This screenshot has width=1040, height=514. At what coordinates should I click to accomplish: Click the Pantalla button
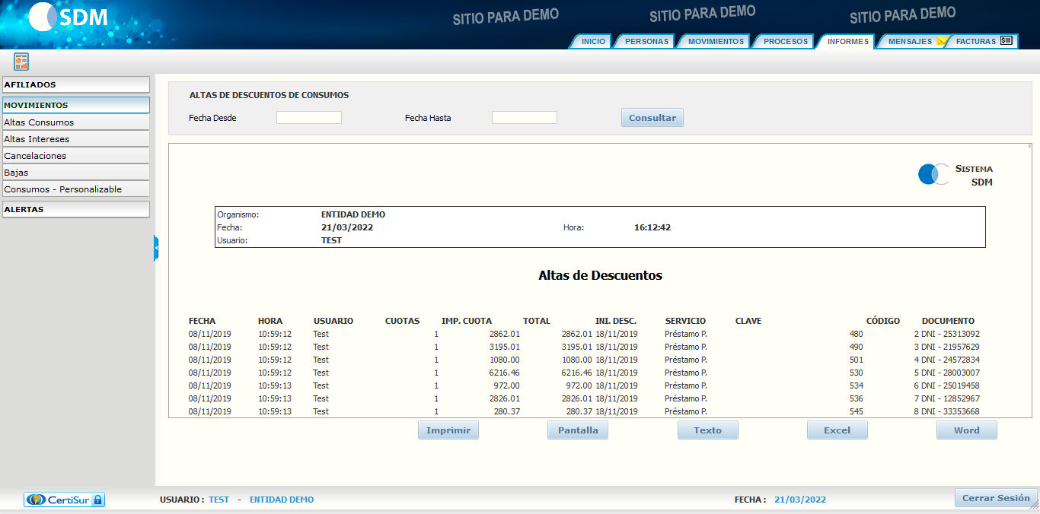click(x=578, y=430)
